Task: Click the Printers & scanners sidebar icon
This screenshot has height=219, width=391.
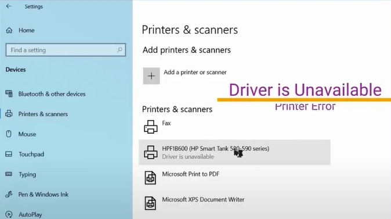Action: coord(9,114)
